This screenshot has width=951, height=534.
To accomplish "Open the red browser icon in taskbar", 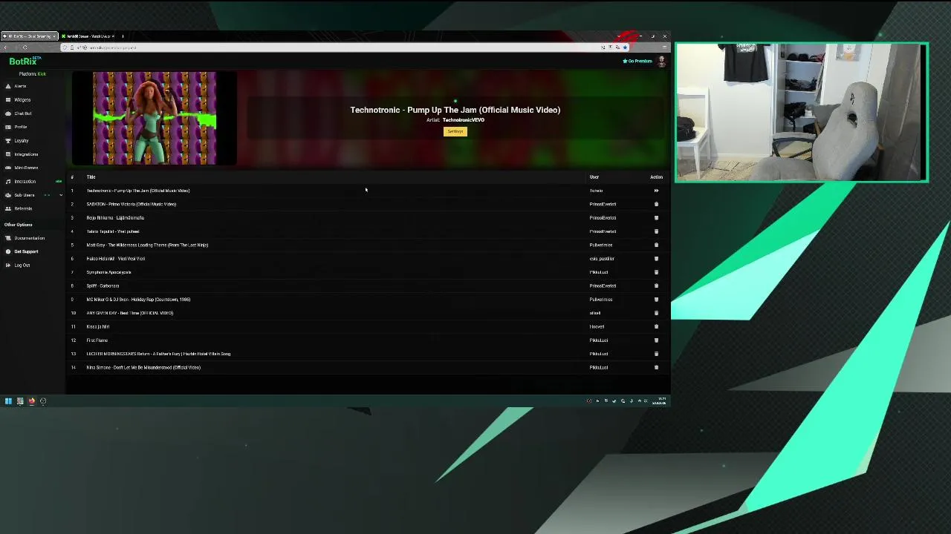I will [x=31, y=401].
